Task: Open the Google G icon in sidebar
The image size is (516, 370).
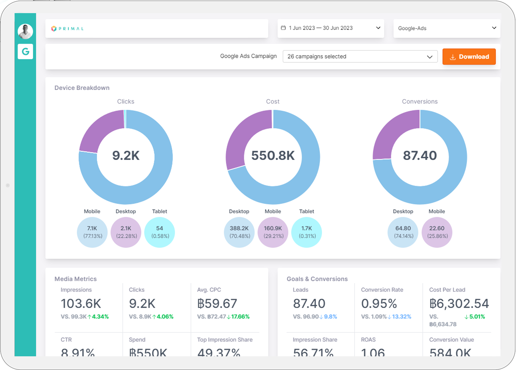Action: coord(25,52)
